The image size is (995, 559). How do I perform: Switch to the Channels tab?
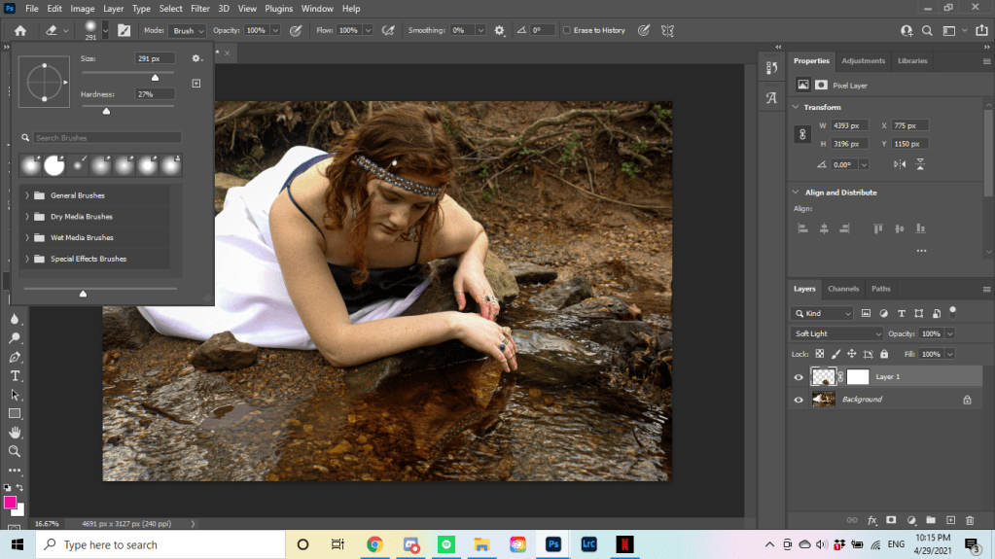click(x=843, y=289)
